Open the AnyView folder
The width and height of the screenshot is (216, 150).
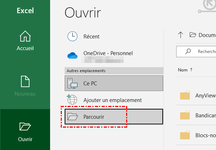[x=205, y=95]
